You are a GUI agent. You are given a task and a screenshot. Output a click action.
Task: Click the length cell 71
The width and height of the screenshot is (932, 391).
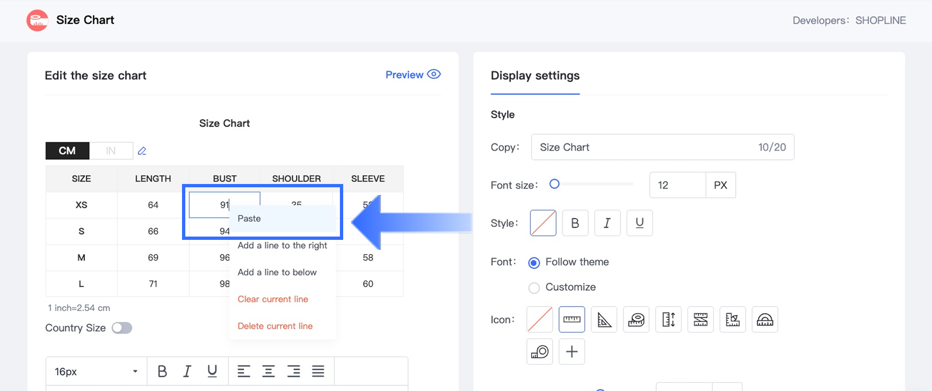[x=153, y=284]
